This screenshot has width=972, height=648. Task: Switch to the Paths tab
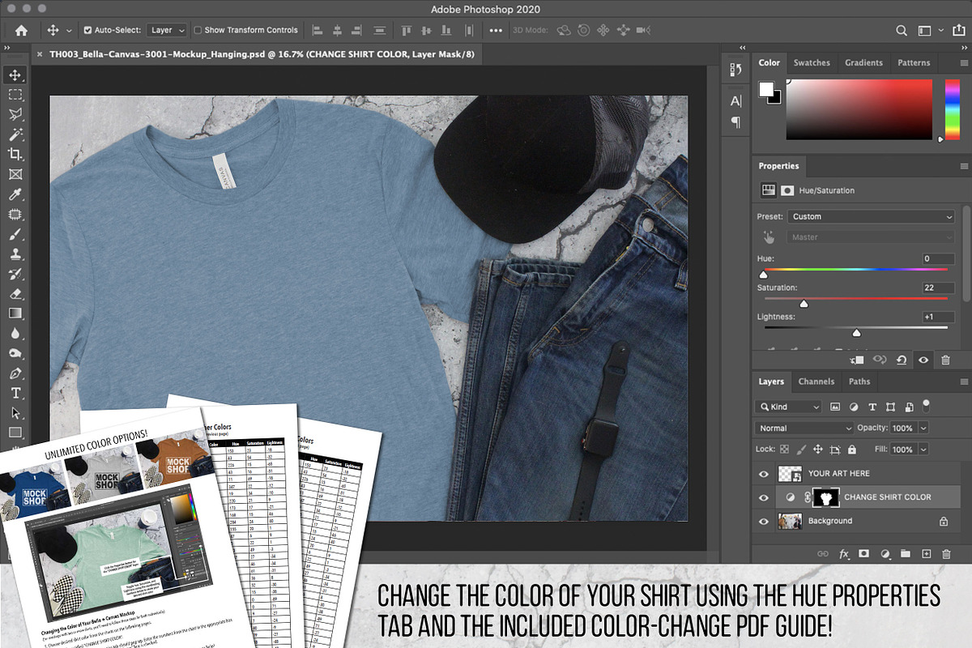[859, 382]
